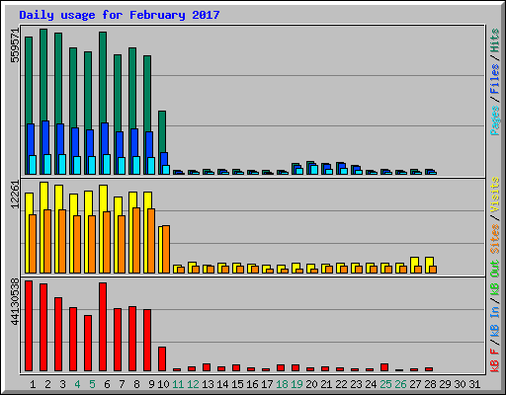Select the orange Sites bar for day 8
This screenshot has width=506, height=395.
136,240
